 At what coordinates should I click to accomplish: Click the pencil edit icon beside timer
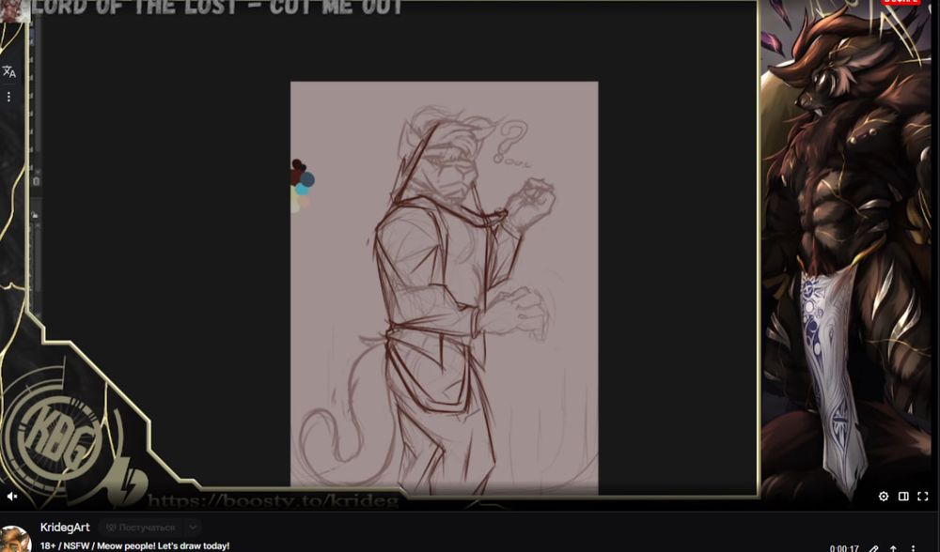tap(874, 548)
